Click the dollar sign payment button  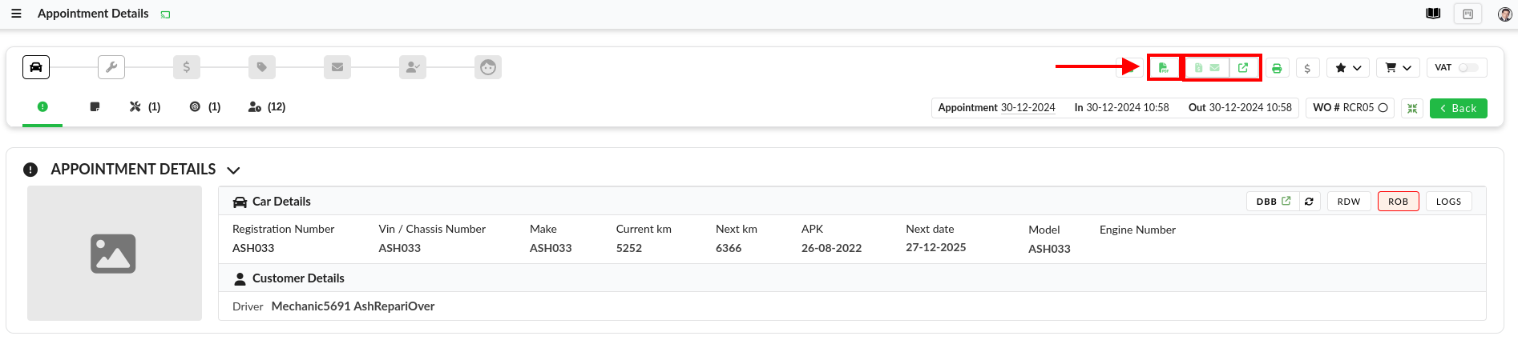(x=1307, y=68)
